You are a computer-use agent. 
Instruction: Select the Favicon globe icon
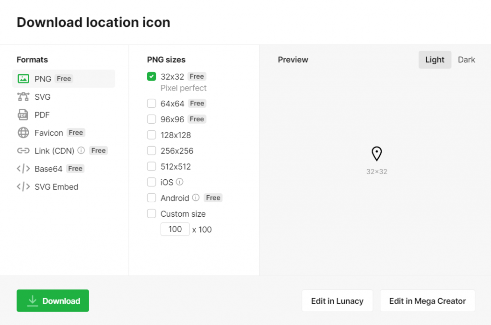pyautogui.click(x=24, y=133)
